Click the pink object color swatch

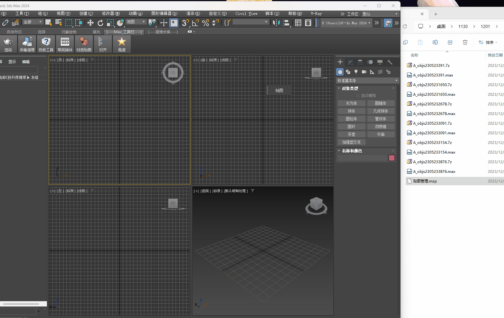pos(392,158)
